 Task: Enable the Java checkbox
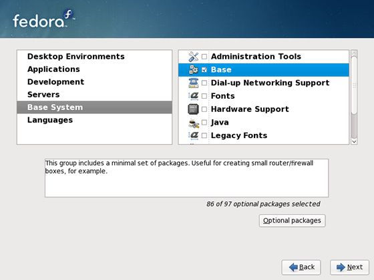pos(204,123)
